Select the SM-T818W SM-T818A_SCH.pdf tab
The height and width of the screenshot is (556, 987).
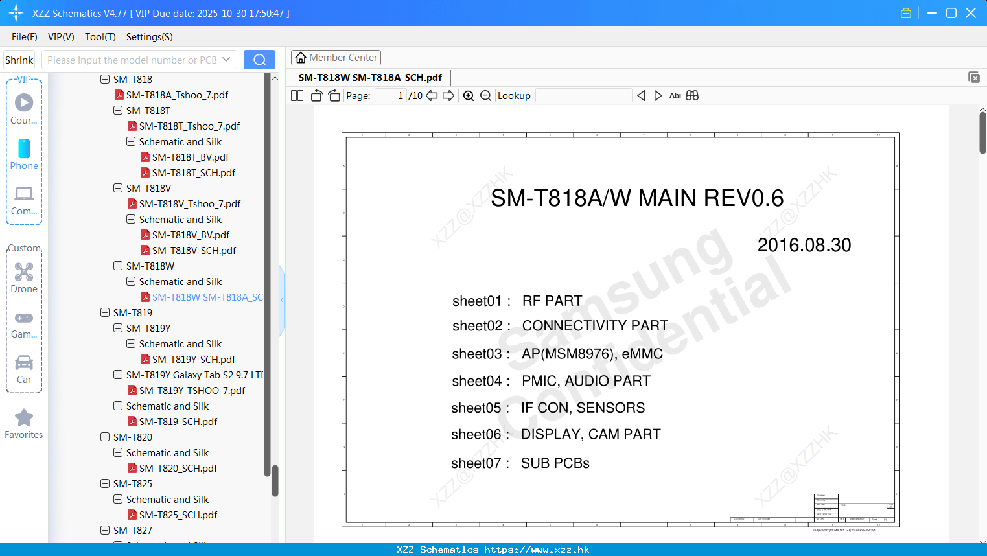coord(370,77)
